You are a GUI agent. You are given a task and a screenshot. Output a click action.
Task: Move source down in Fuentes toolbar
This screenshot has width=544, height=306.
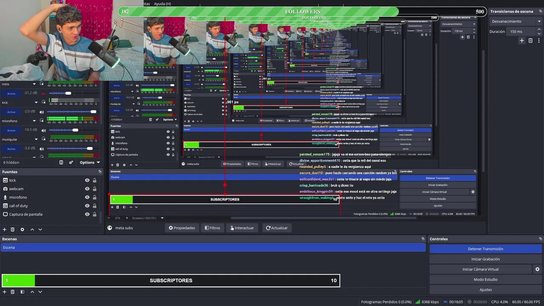[x=40, y=229]
